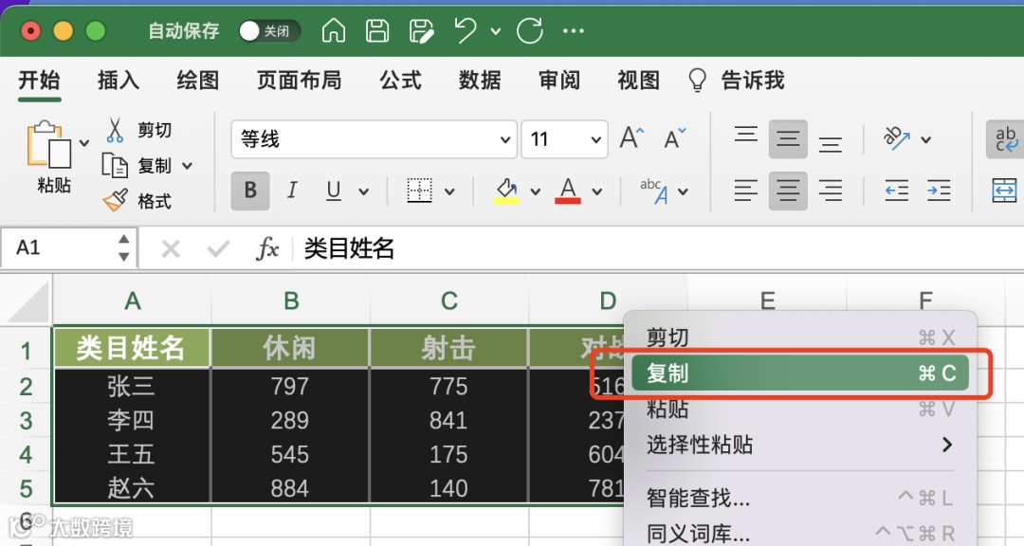Image resolution: width=1024 pixels, height=546 pixels.
Task: Expand border options arrow
Action: 449,191
